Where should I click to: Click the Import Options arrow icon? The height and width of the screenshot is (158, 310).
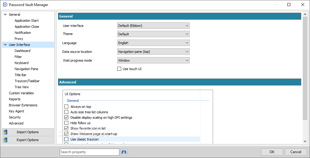[x=5, y=132]
